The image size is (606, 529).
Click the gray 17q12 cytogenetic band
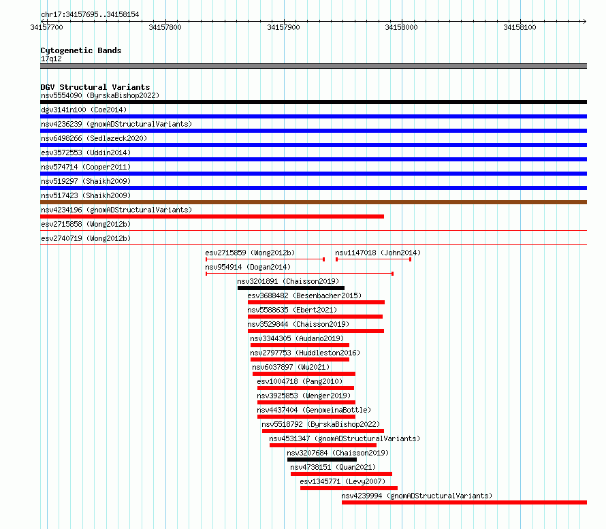313,66
